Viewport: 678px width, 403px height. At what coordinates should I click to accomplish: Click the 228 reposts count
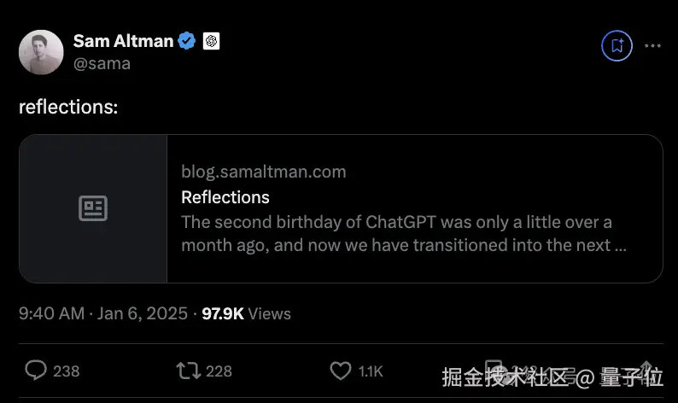click(219, 371)
